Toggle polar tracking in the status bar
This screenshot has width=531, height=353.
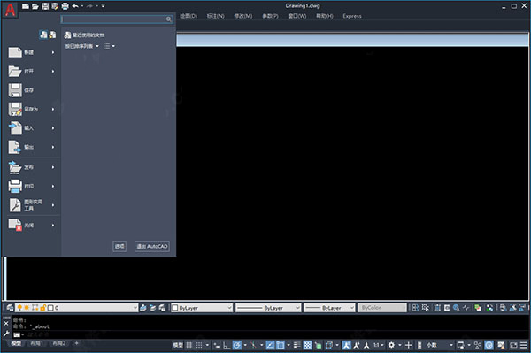point(236,345)
